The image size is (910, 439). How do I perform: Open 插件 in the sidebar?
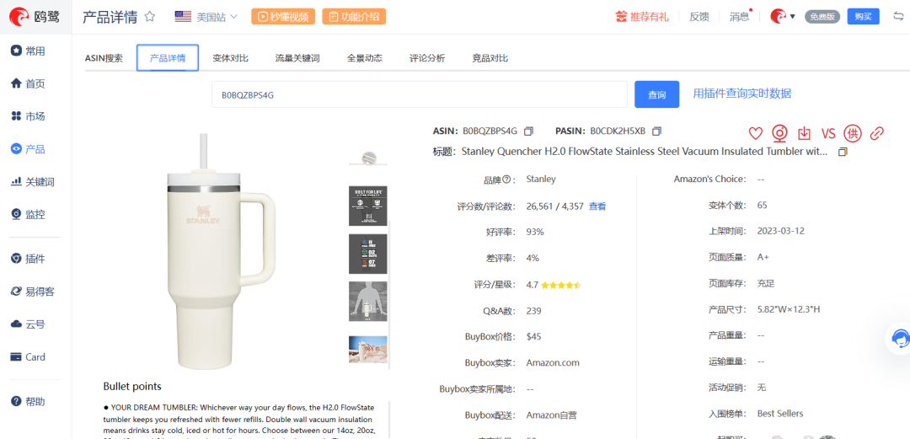tap(29, 259)
